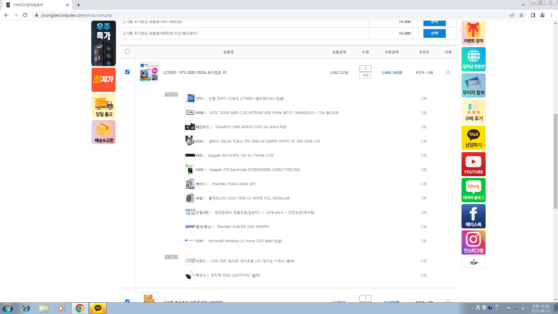558x314 pixels.
Task: Click the Logitech mouse thumbnail
Action: (190, 275)
